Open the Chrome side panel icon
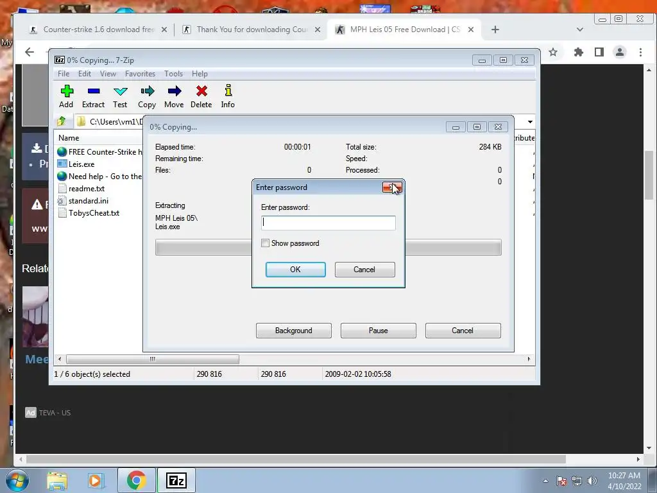Screen dimensions: 657x493 pos(599,52)
